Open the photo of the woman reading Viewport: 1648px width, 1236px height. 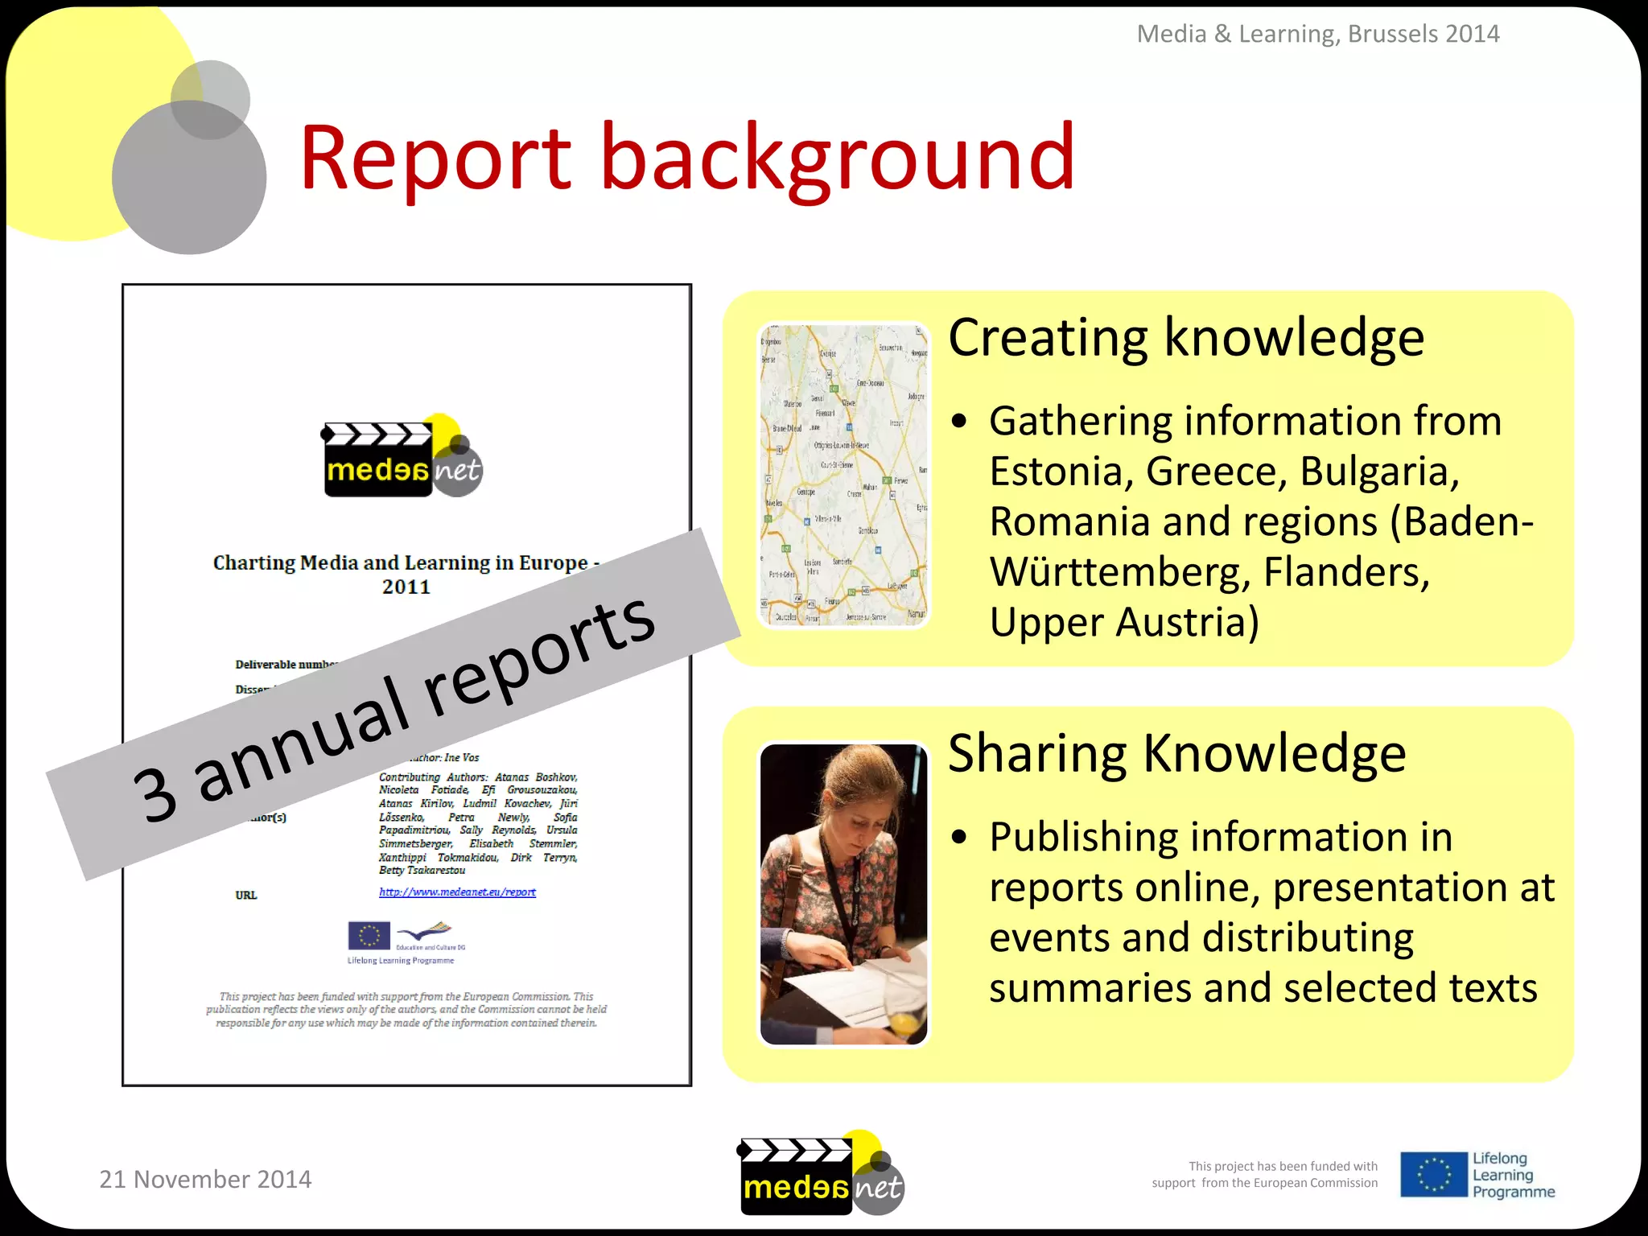(843, 894)
